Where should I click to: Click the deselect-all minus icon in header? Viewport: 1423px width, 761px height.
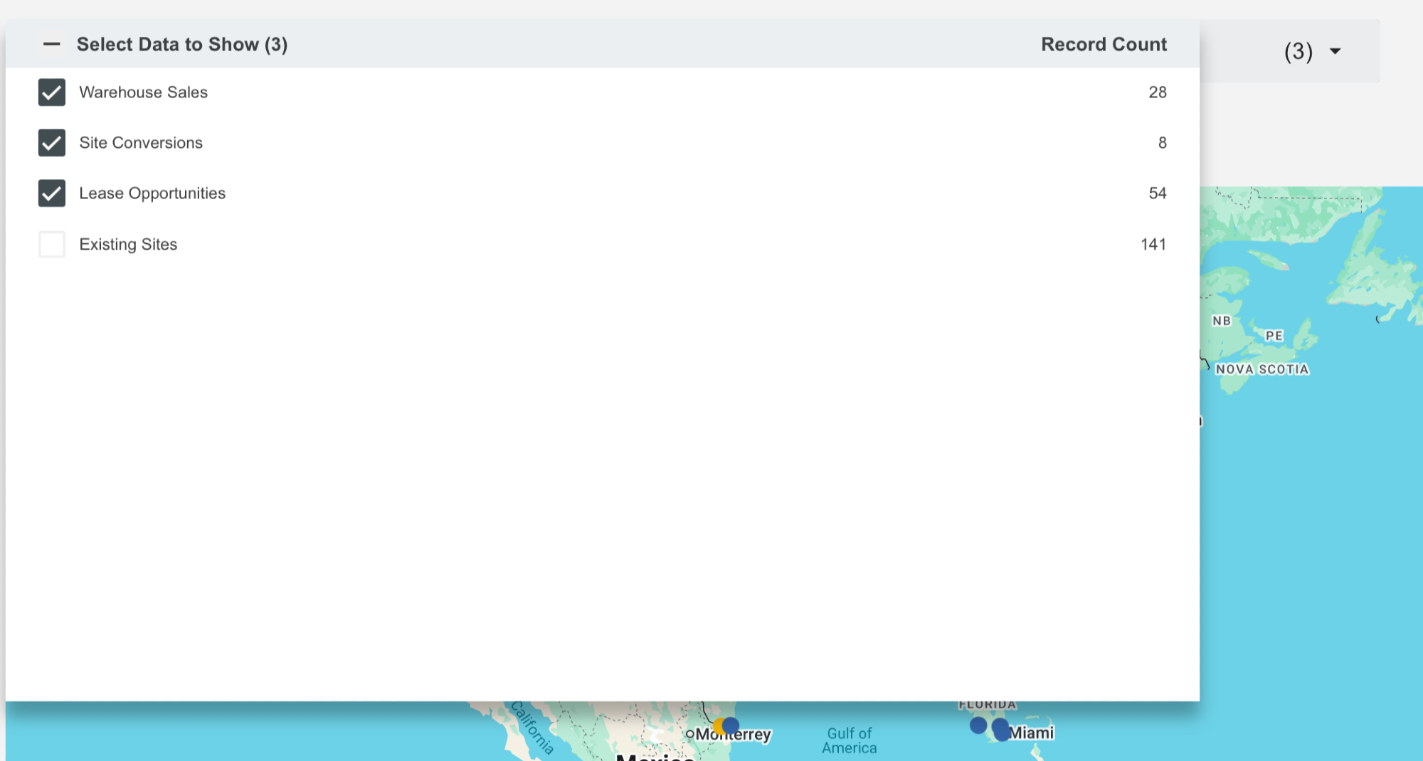coord(52,44)
